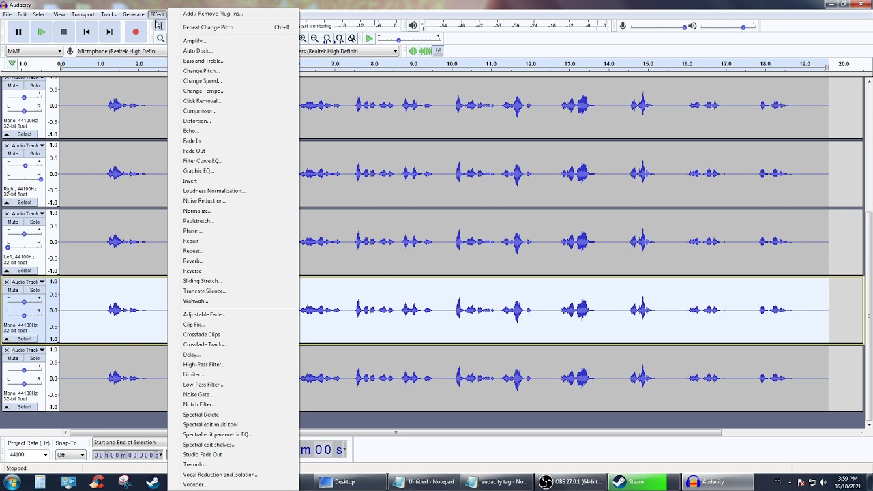Collapse the Left channel track
The height and width of the screenshot is (491, 873).
click(x=7, y=271)
